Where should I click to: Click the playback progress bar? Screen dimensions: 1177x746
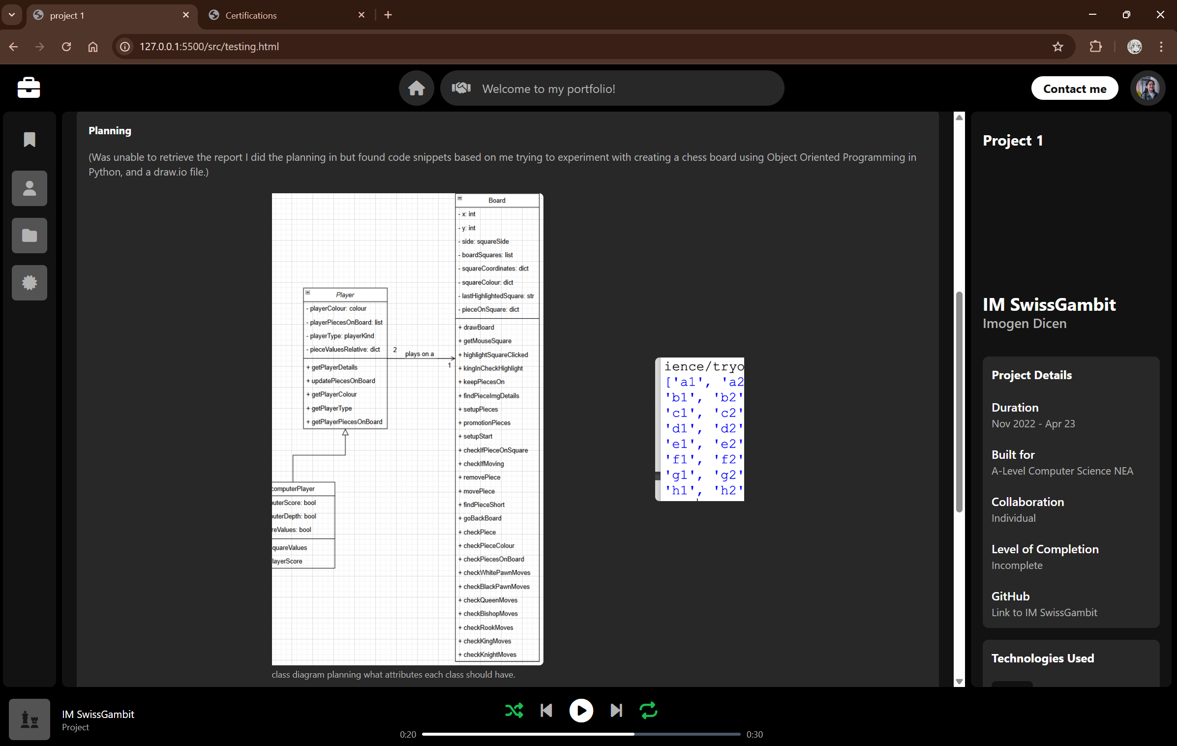click(x=580, y=734)
